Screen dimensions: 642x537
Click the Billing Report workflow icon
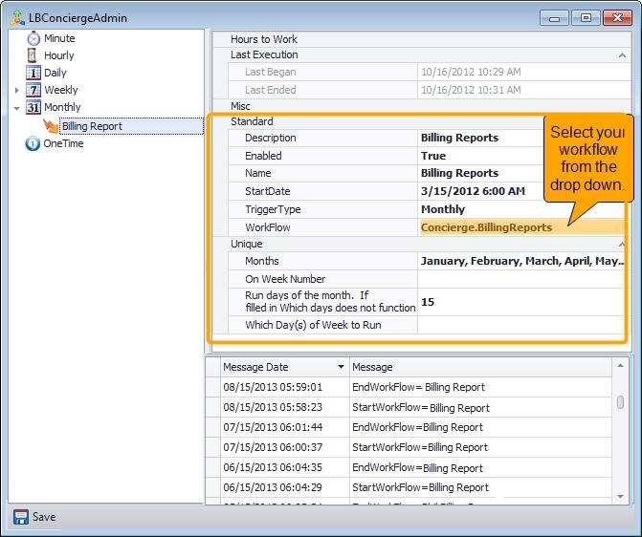tap(51, 126)
